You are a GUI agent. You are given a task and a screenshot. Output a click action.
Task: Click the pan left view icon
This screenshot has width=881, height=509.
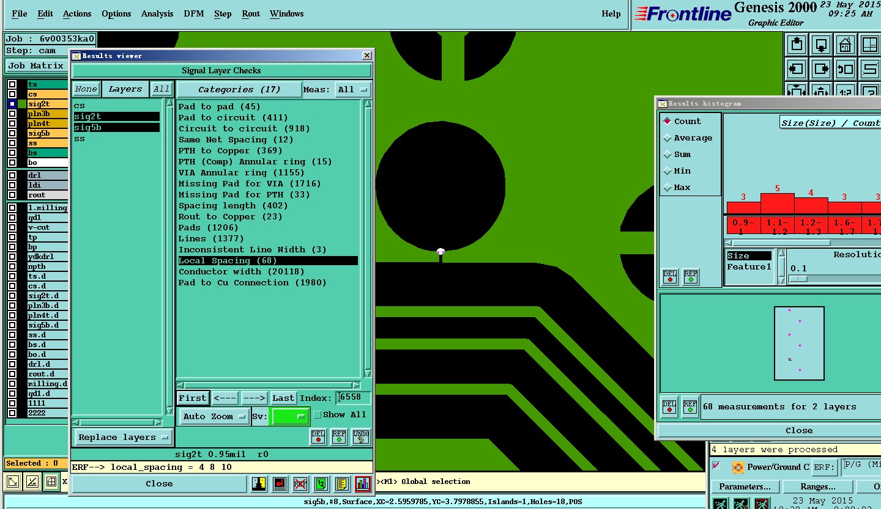(797, 68)
